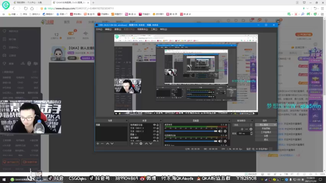Toggle visibility of 图像 2 source
326x183 pixels.
pyautogui.click(x=154, y=135)
